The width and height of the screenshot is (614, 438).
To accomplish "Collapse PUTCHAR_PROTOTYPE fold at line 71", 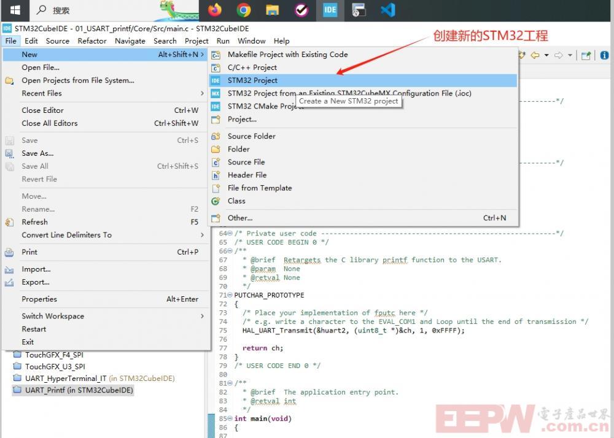I will 230,295.
